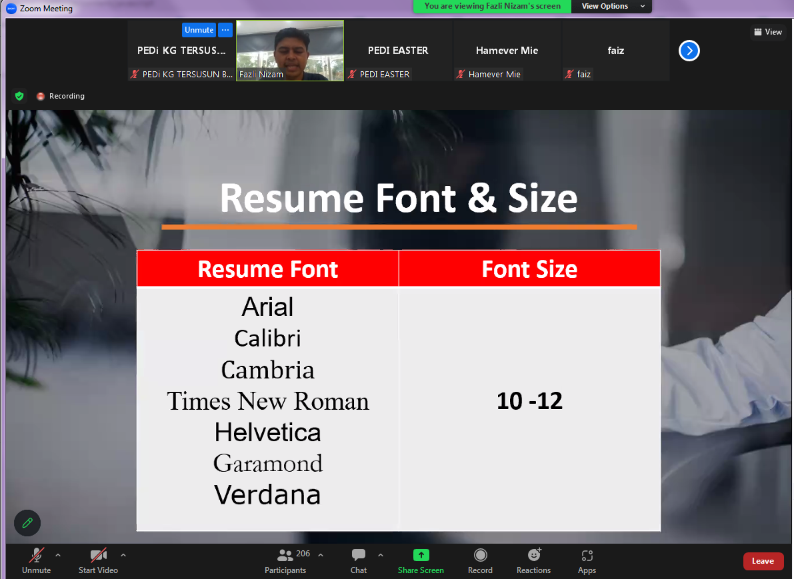This screenshot has width=794, height=579.
Task: Open the View layout menu
Action: coord(767,32)
